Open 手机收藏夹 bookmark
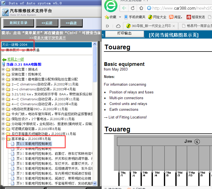Viewport: 212px width, 189px height. coord(135,17)
